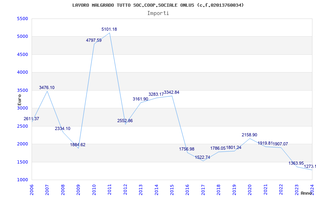Click the 2010 year label
Screen dimensions: 316x197
coord(94,190)
